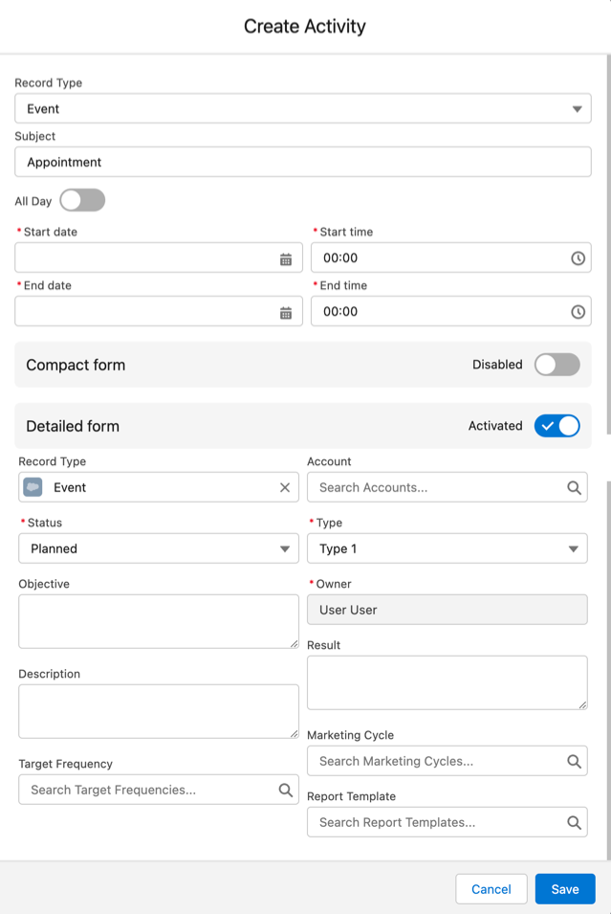Click into the Subject field with Appointment
Viewport: 611px width, 914px height.
point(302,163)
